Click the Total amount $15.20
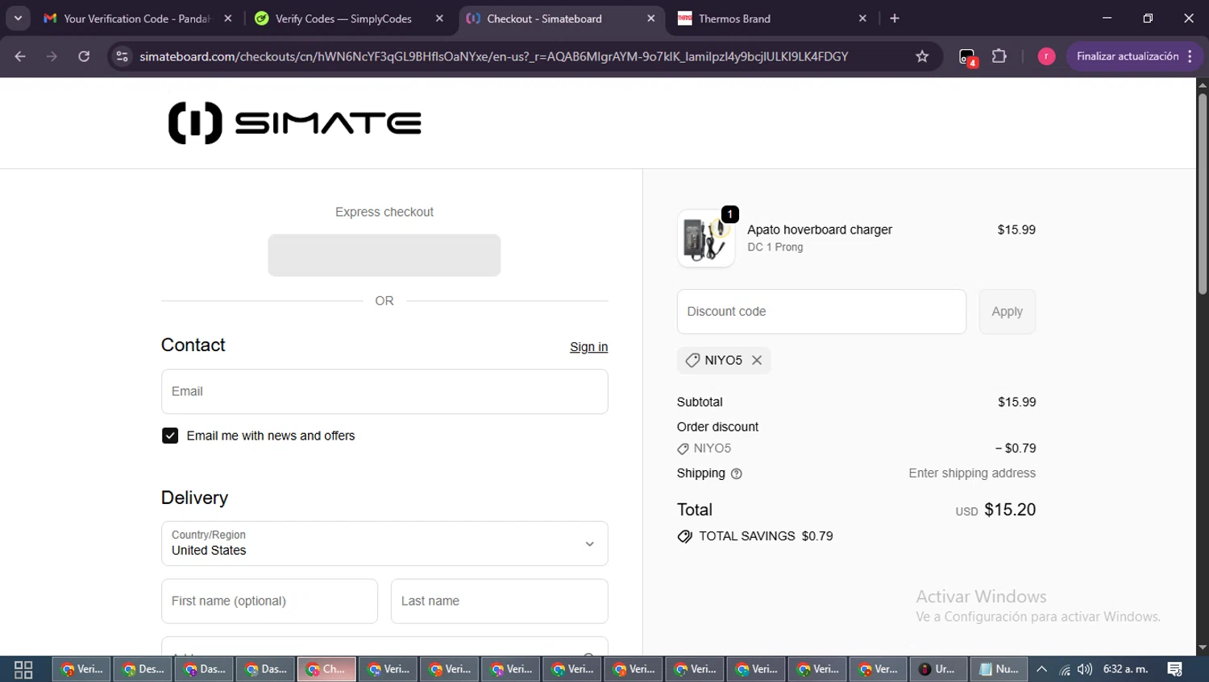Screen dimensions: 1209x682 1010,510
